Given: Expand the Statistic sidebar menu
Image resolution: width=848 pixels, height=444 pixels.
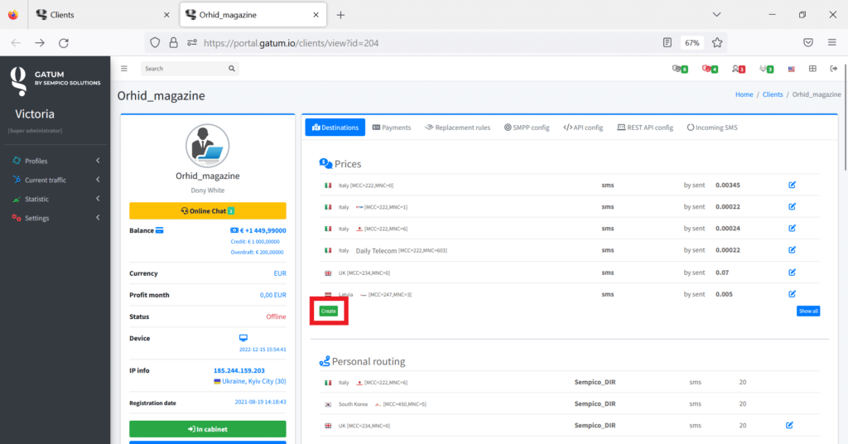Looking at the screenshot, I should point(55,199).
